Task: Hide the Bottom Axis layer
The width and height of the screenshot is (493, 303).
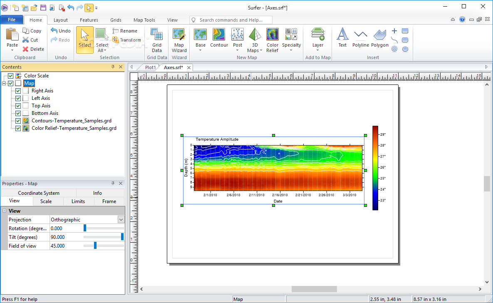Action: (18, 113)
